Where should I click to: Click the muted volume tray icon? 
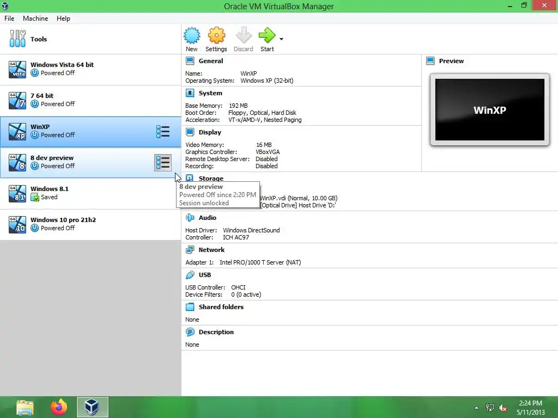tap(503, 408)
